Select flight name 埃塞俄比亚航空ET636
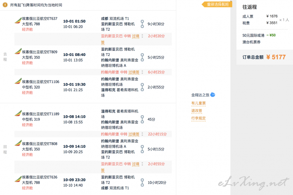This screenshot has width=293, height=195. pos(40,177)
